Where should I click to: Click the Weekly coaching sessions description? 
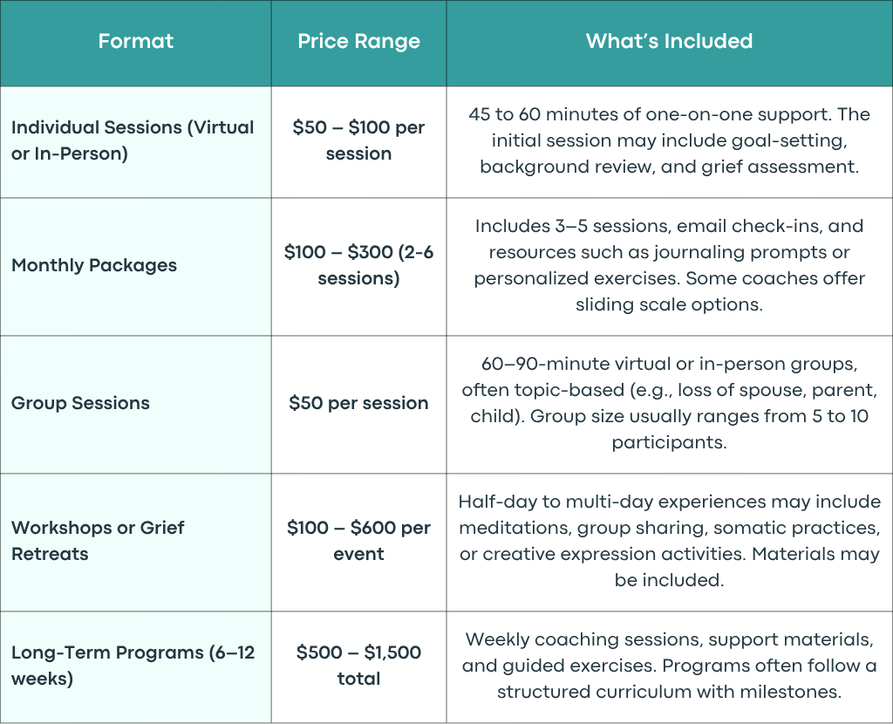[669, 666]
